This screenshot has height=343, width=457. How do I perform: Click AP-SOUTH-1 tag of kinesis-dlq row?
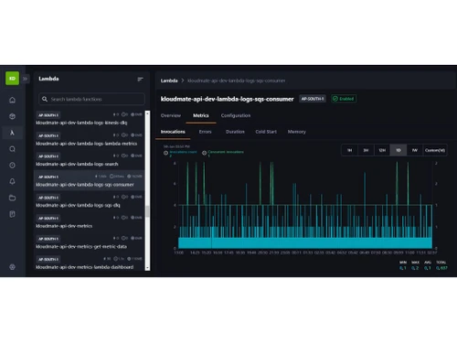[48, 115]
